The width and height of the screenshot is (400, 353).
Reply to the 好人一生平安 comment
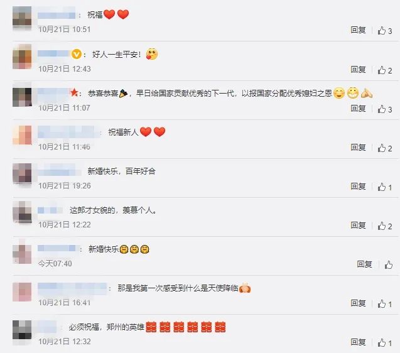click(358, 70)
